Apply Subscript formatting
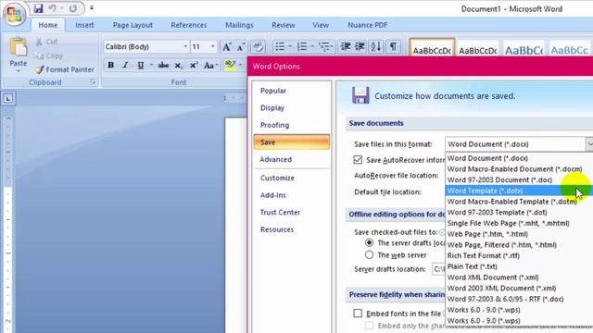This screenshot has height=333, width=593. 178,66
